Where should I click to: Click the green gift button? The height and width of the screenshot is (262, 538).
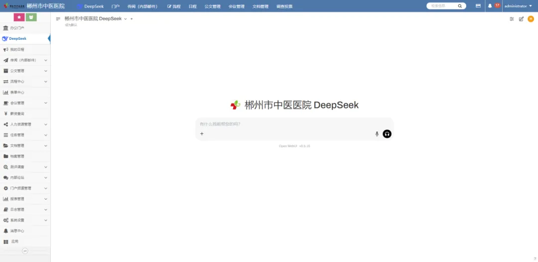point(31,17)
